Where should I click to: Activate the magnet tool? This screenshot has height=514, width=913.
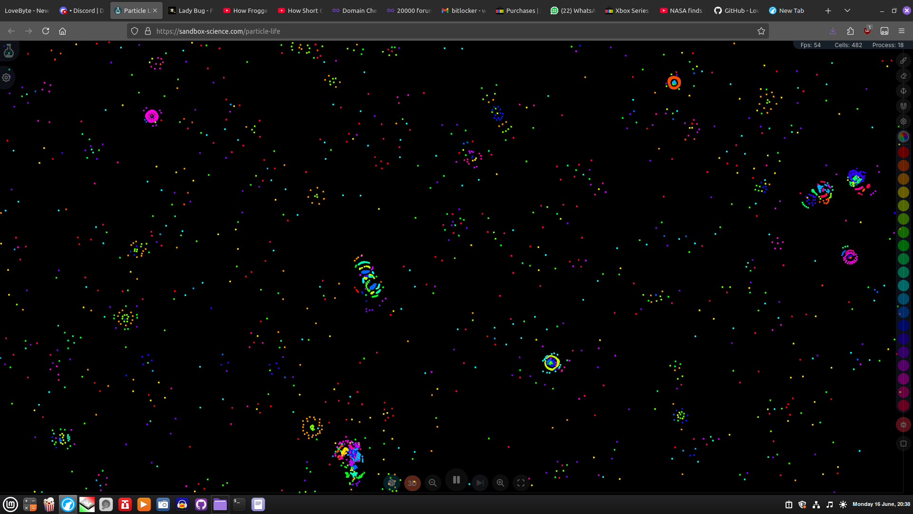coord(903,106)
